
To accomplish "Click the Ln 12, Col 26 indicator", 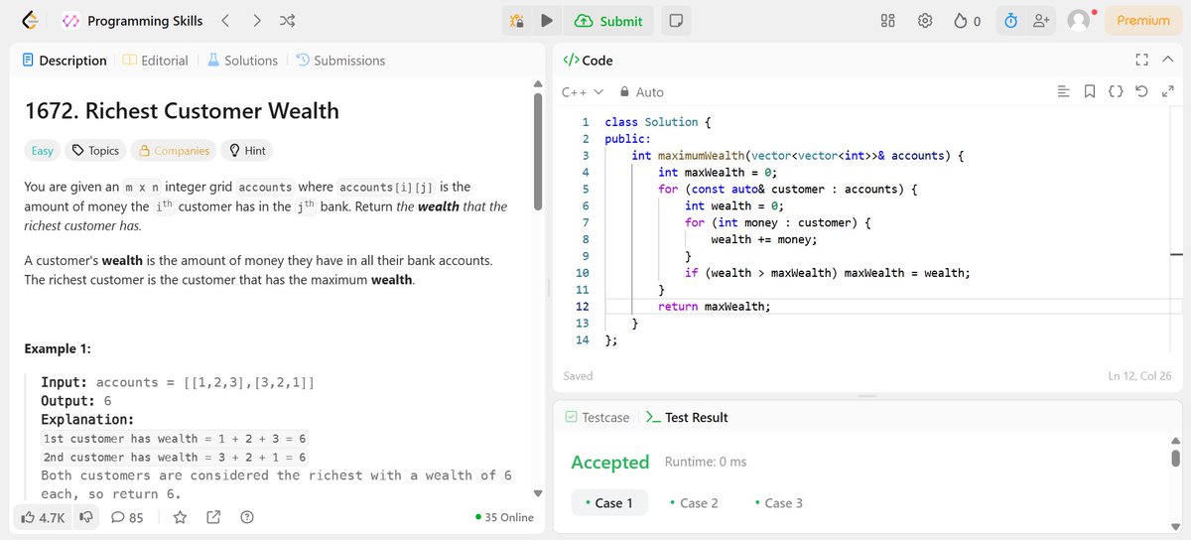I will (1141, 376).
